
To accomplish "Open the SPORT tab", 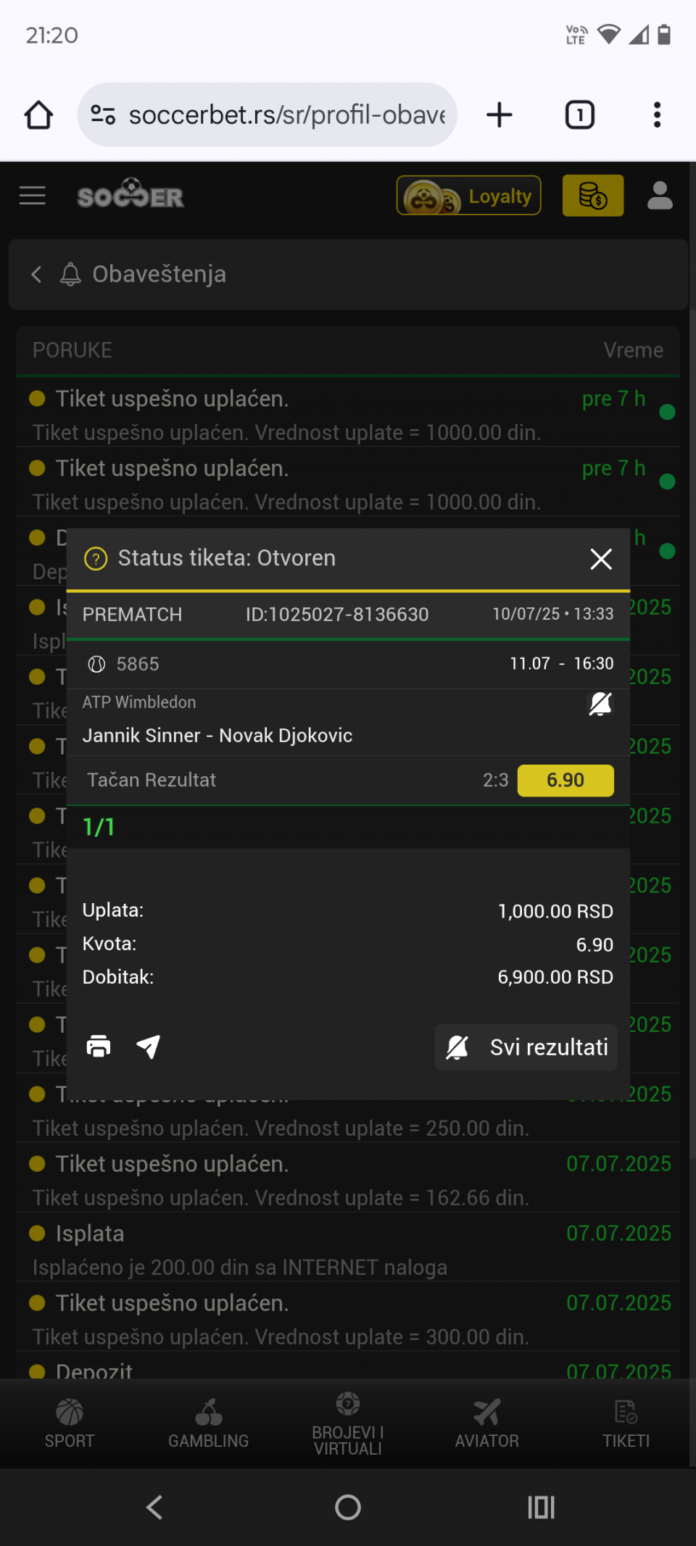I will [x=70, y=1424].
